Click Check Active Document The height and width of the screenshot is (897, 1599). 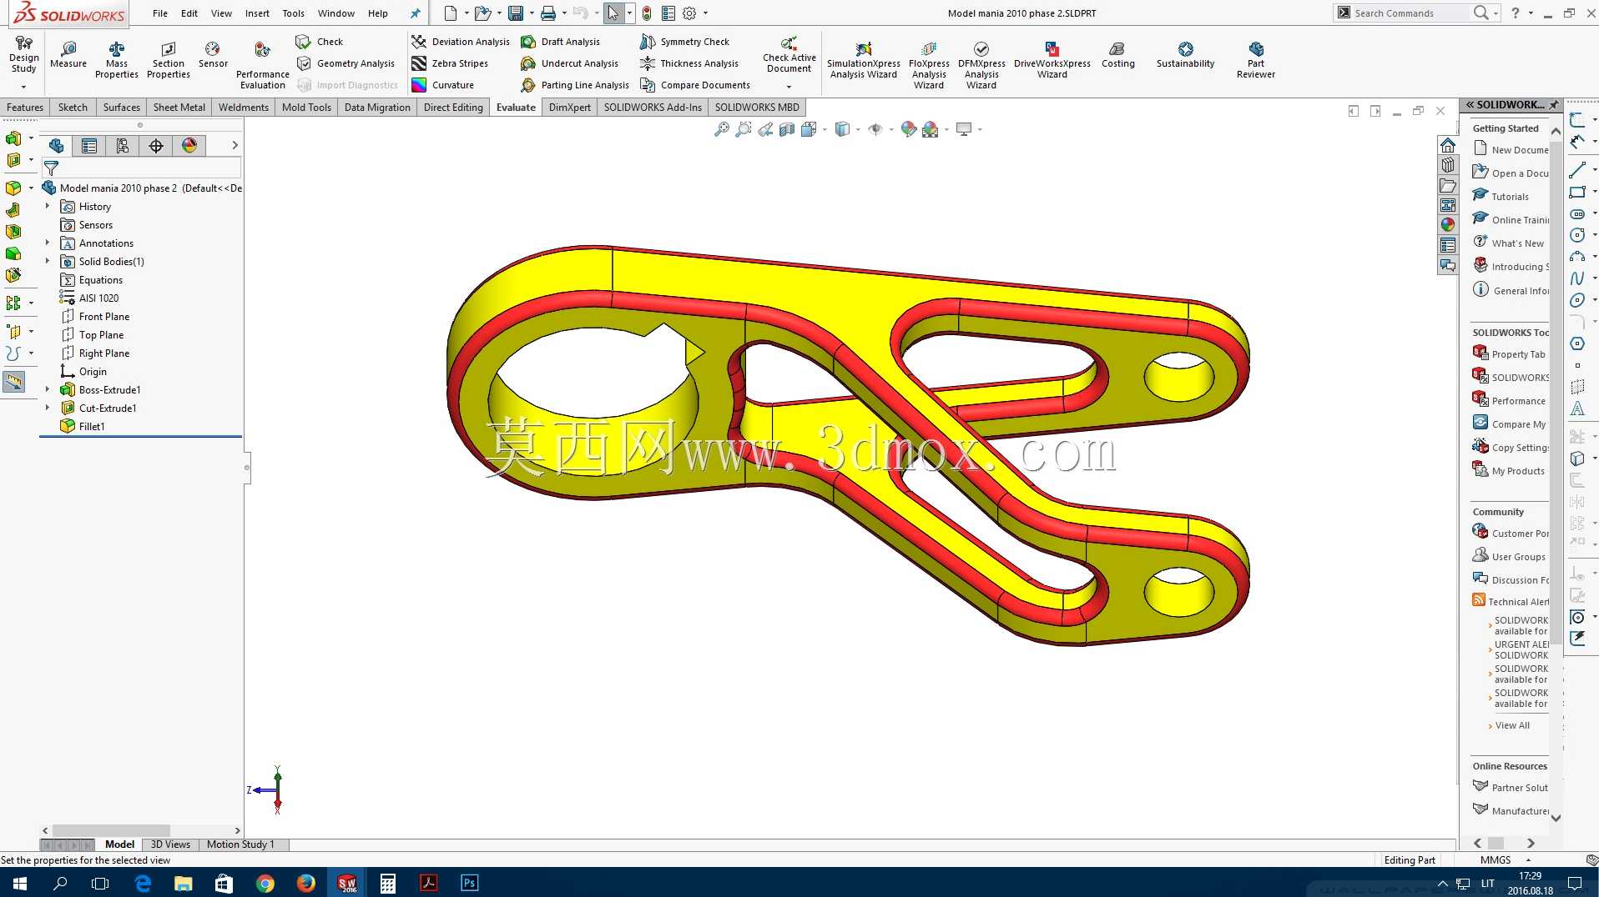click(x=789, y=55)
